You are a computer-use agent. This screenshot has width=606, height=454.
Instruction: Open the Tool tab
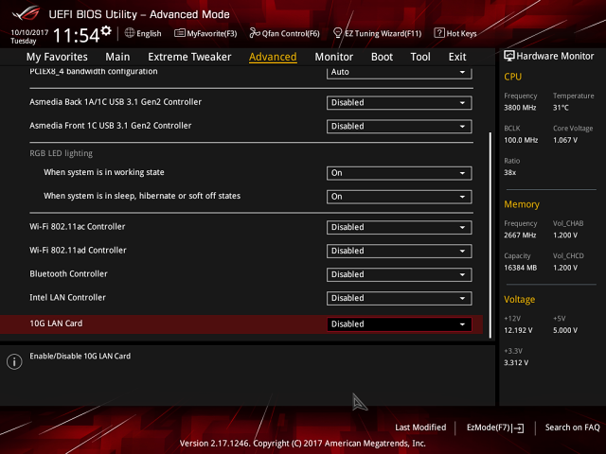click(x=420, y=57)
